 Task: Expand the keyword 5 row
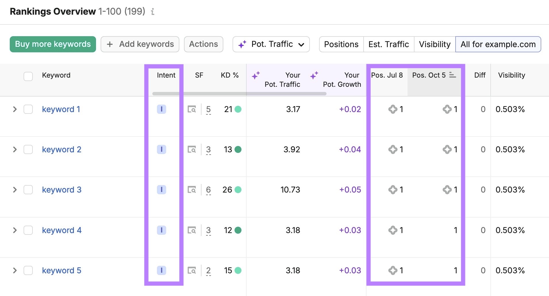click(15, 270)
